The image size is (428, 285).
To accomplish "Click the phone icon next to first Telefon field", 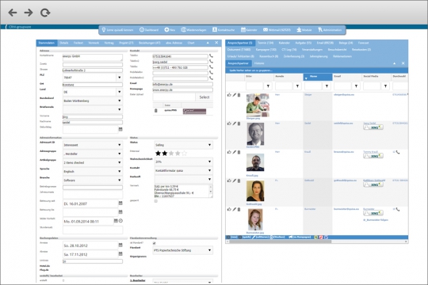I will [x=211, y=56].
